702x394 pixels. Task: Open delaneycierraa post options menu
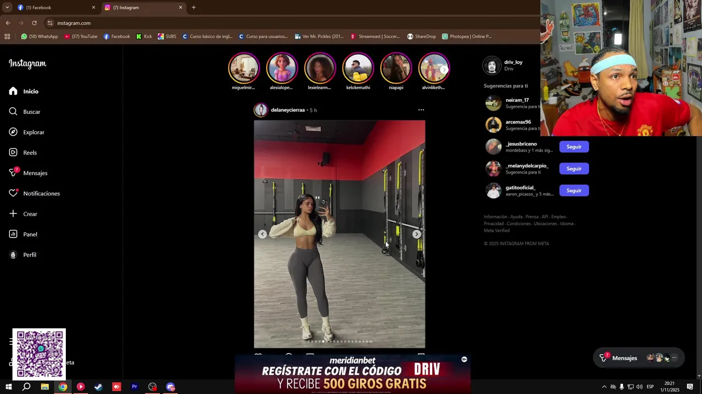(x=421, y=110)
